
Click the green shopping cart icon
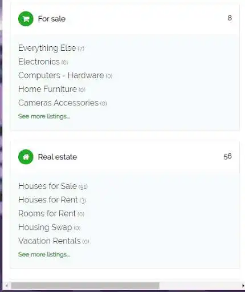[x=26, y=19]
